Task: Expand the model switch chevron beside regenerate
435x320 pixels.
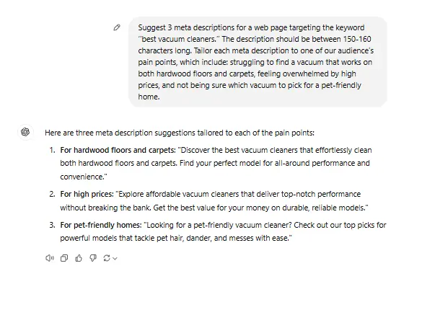Action: tap(115, 258)
